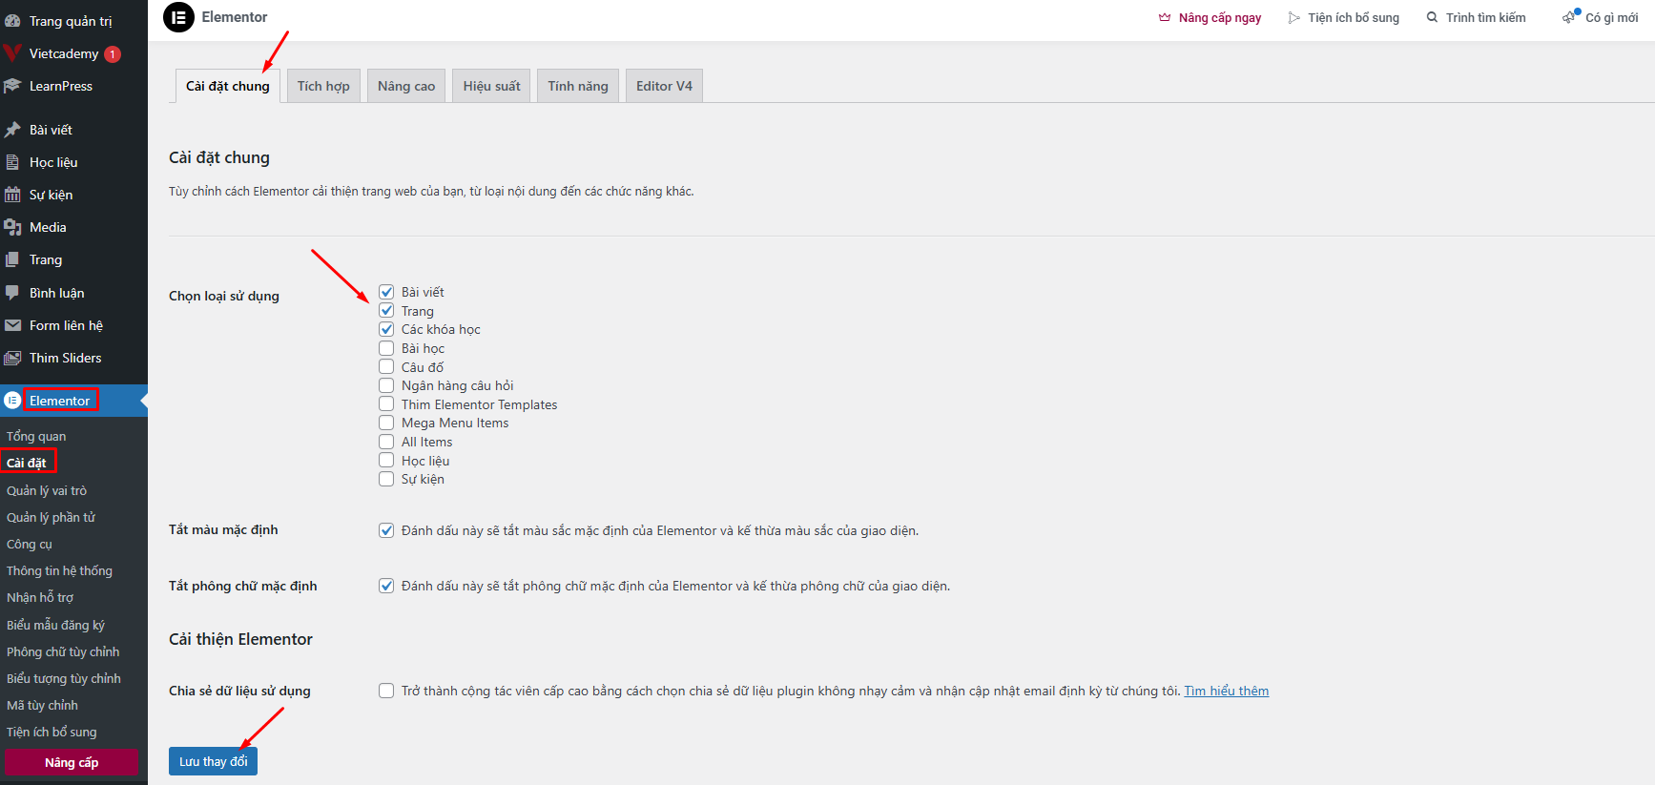Enable Chia sẻ dữ liệu sử dụng checkbox
Viewport: 1655px width, 785px height.
pos(386,691)
